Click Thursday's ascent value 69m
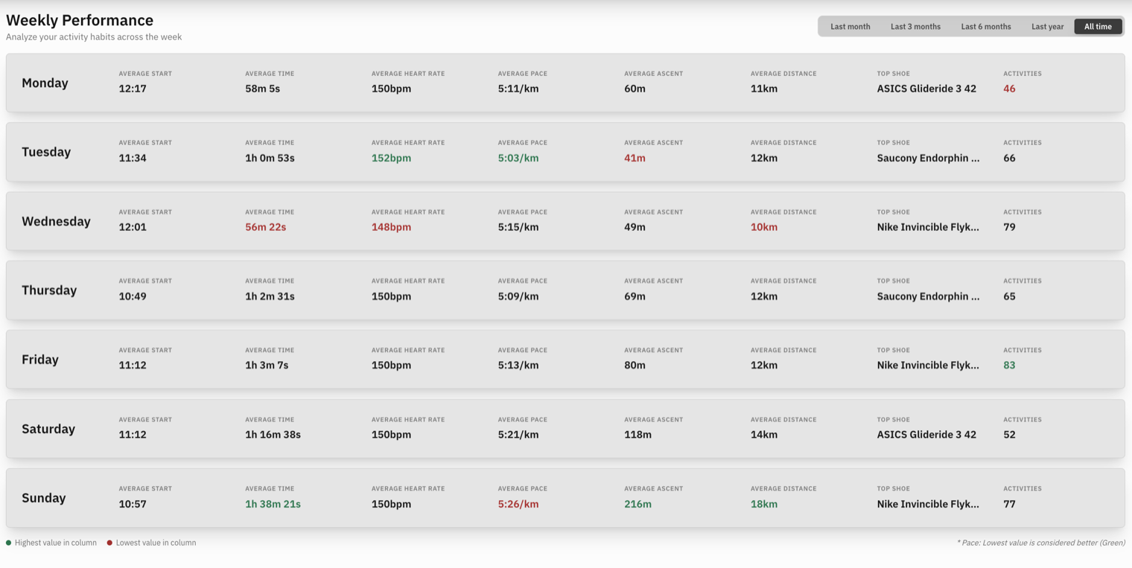 tap(635, 296)
